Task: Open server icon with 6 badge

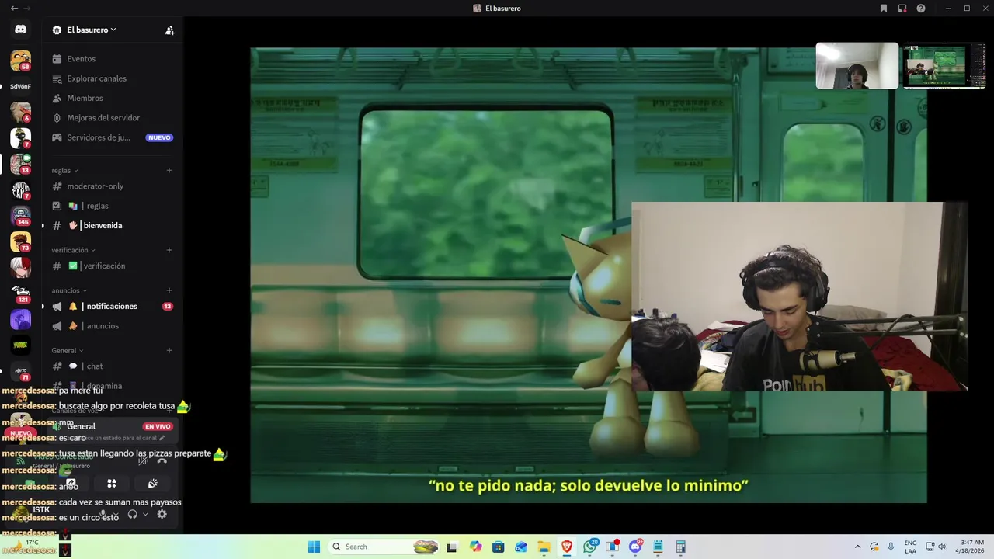Action: point(20,112)
